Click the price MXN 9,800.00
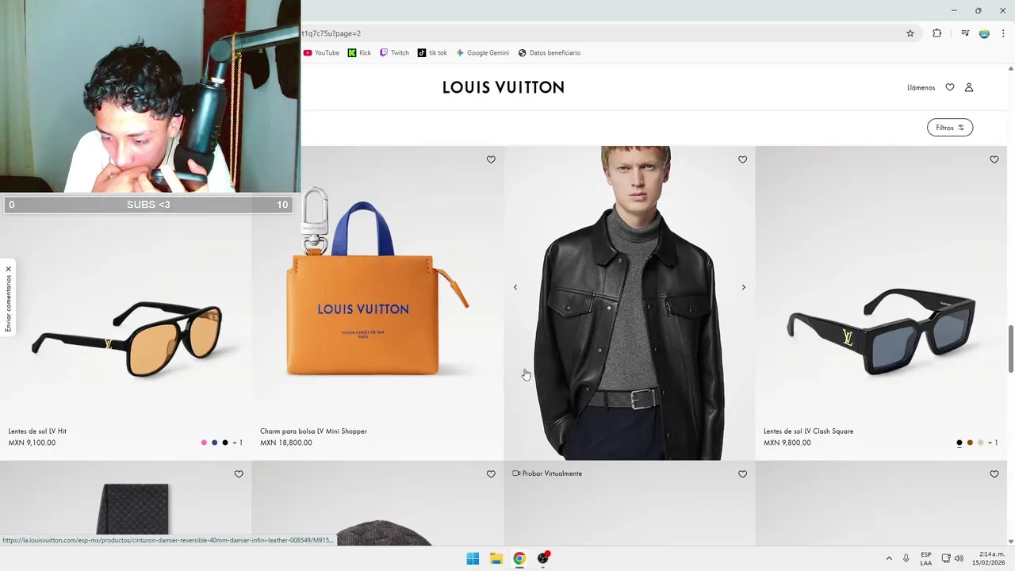The height and width of the screenshot is (571, 1015). [787, 443]
